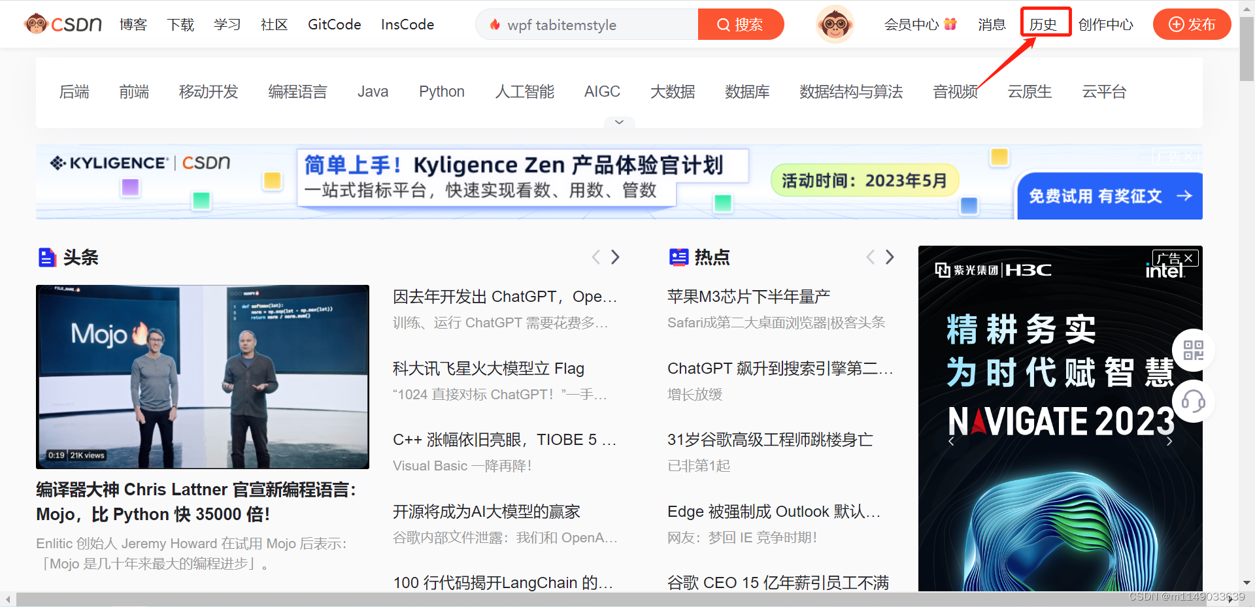
Task: Open GitCode in top navigation
Action: click(x=335, y=24)
